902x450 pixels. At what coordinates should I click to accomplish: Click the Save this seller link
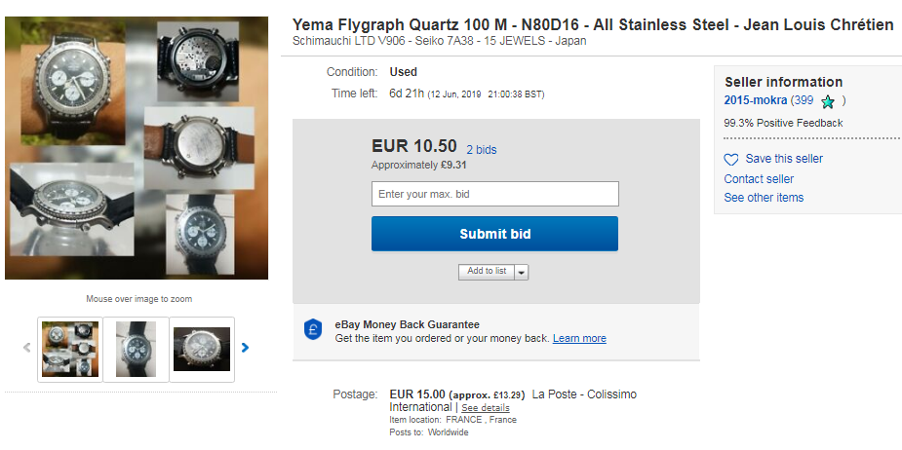click(784, 159)
